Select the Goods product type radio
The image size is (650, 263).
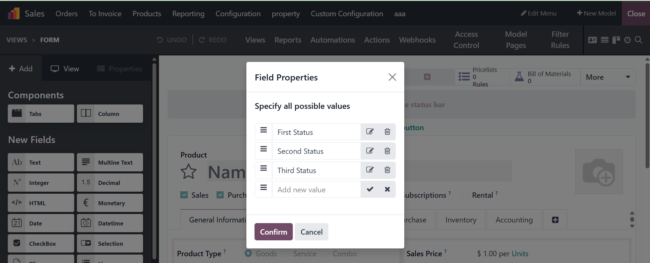point(248,253)
